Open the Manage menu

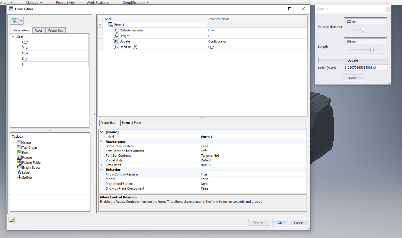pos(32,2)
